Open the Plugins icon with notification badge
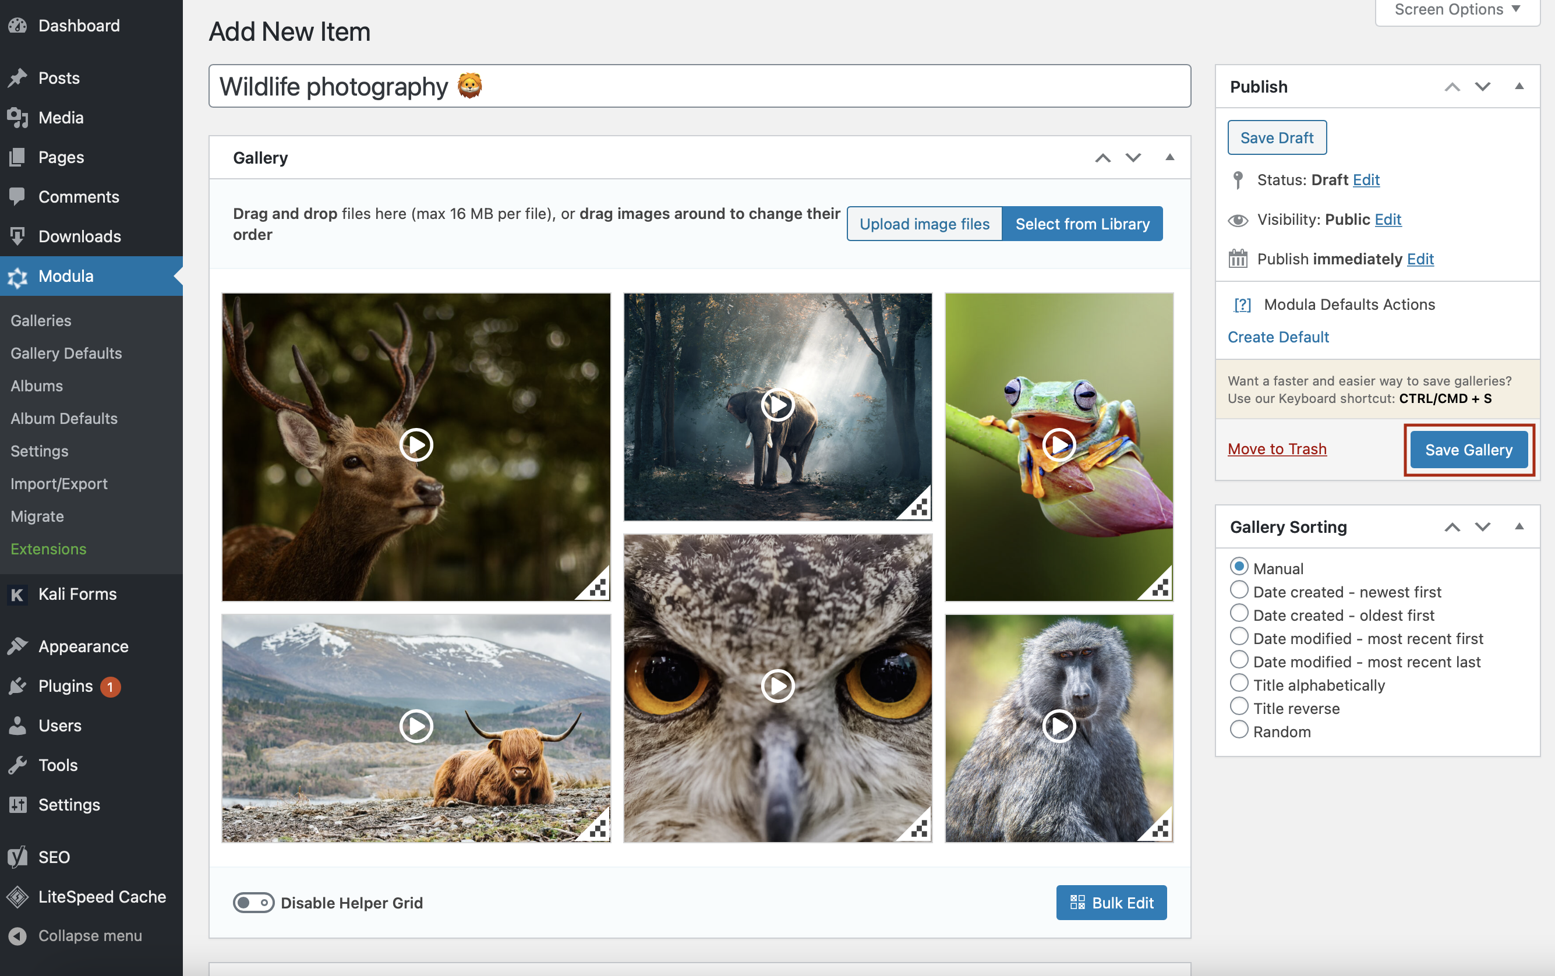This screenshot has width=1555, height=976. tap(17, 686)
